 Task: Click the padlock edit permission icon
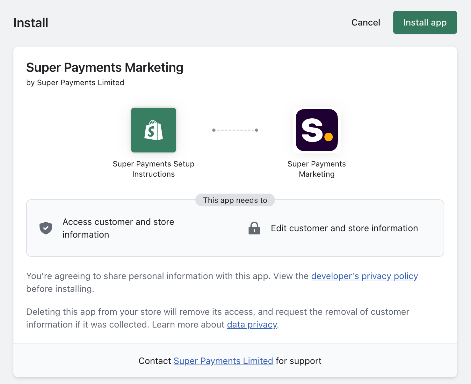pos(254,228)
